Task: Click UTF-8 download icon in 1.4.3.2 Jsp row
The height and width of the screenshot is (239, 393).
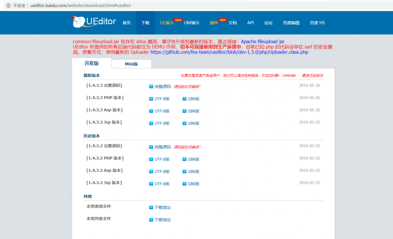Action: (x=151, y=184)
